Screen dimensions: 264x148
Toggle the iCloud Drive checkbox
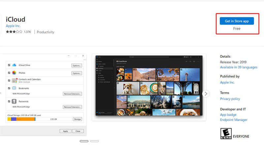click(9, 65)
